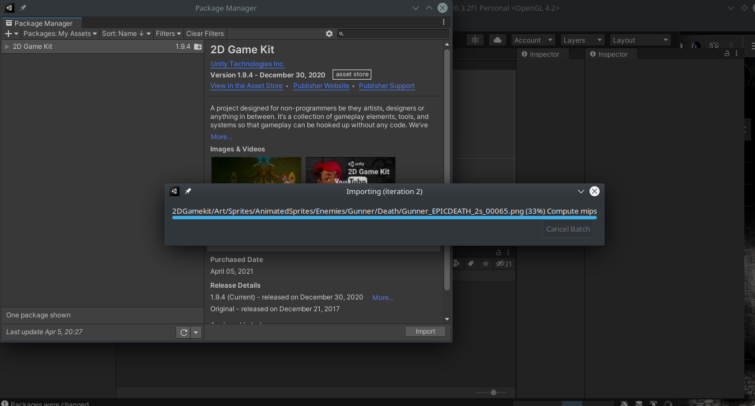Adjust the Project panel icon size slider

[493, 393]
